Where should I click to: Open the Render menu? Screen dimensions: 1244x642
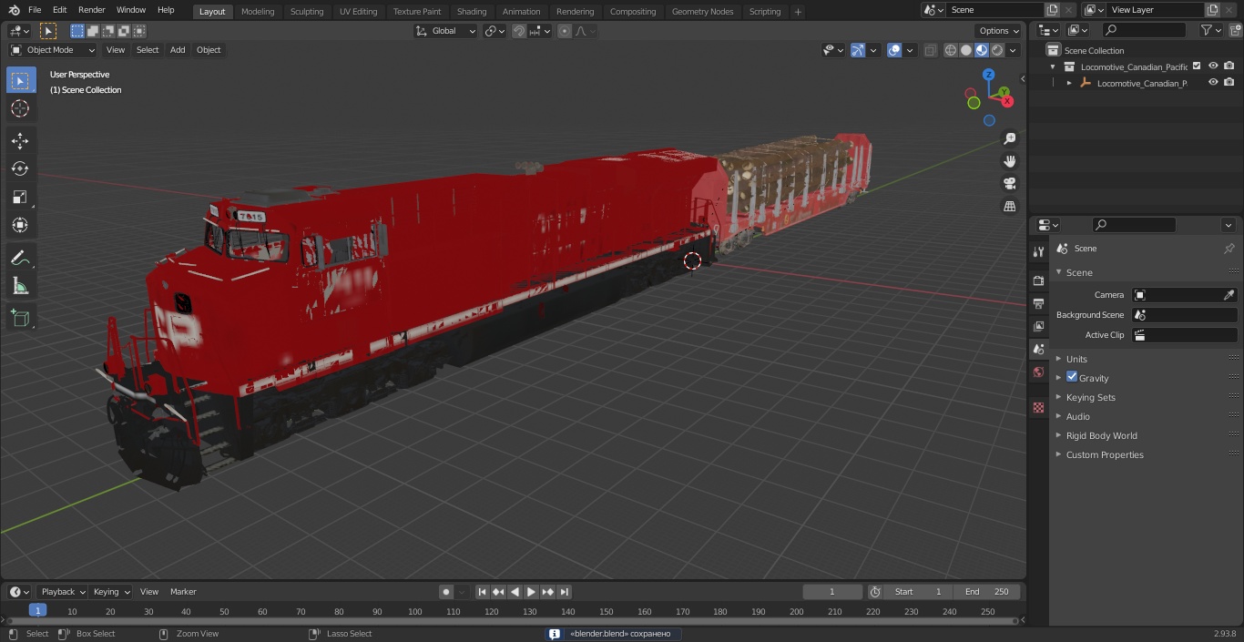pos(91,10)
